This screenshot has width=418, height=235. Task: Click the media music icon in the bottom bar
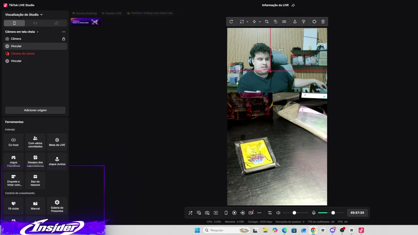click(x=199, y=213)
